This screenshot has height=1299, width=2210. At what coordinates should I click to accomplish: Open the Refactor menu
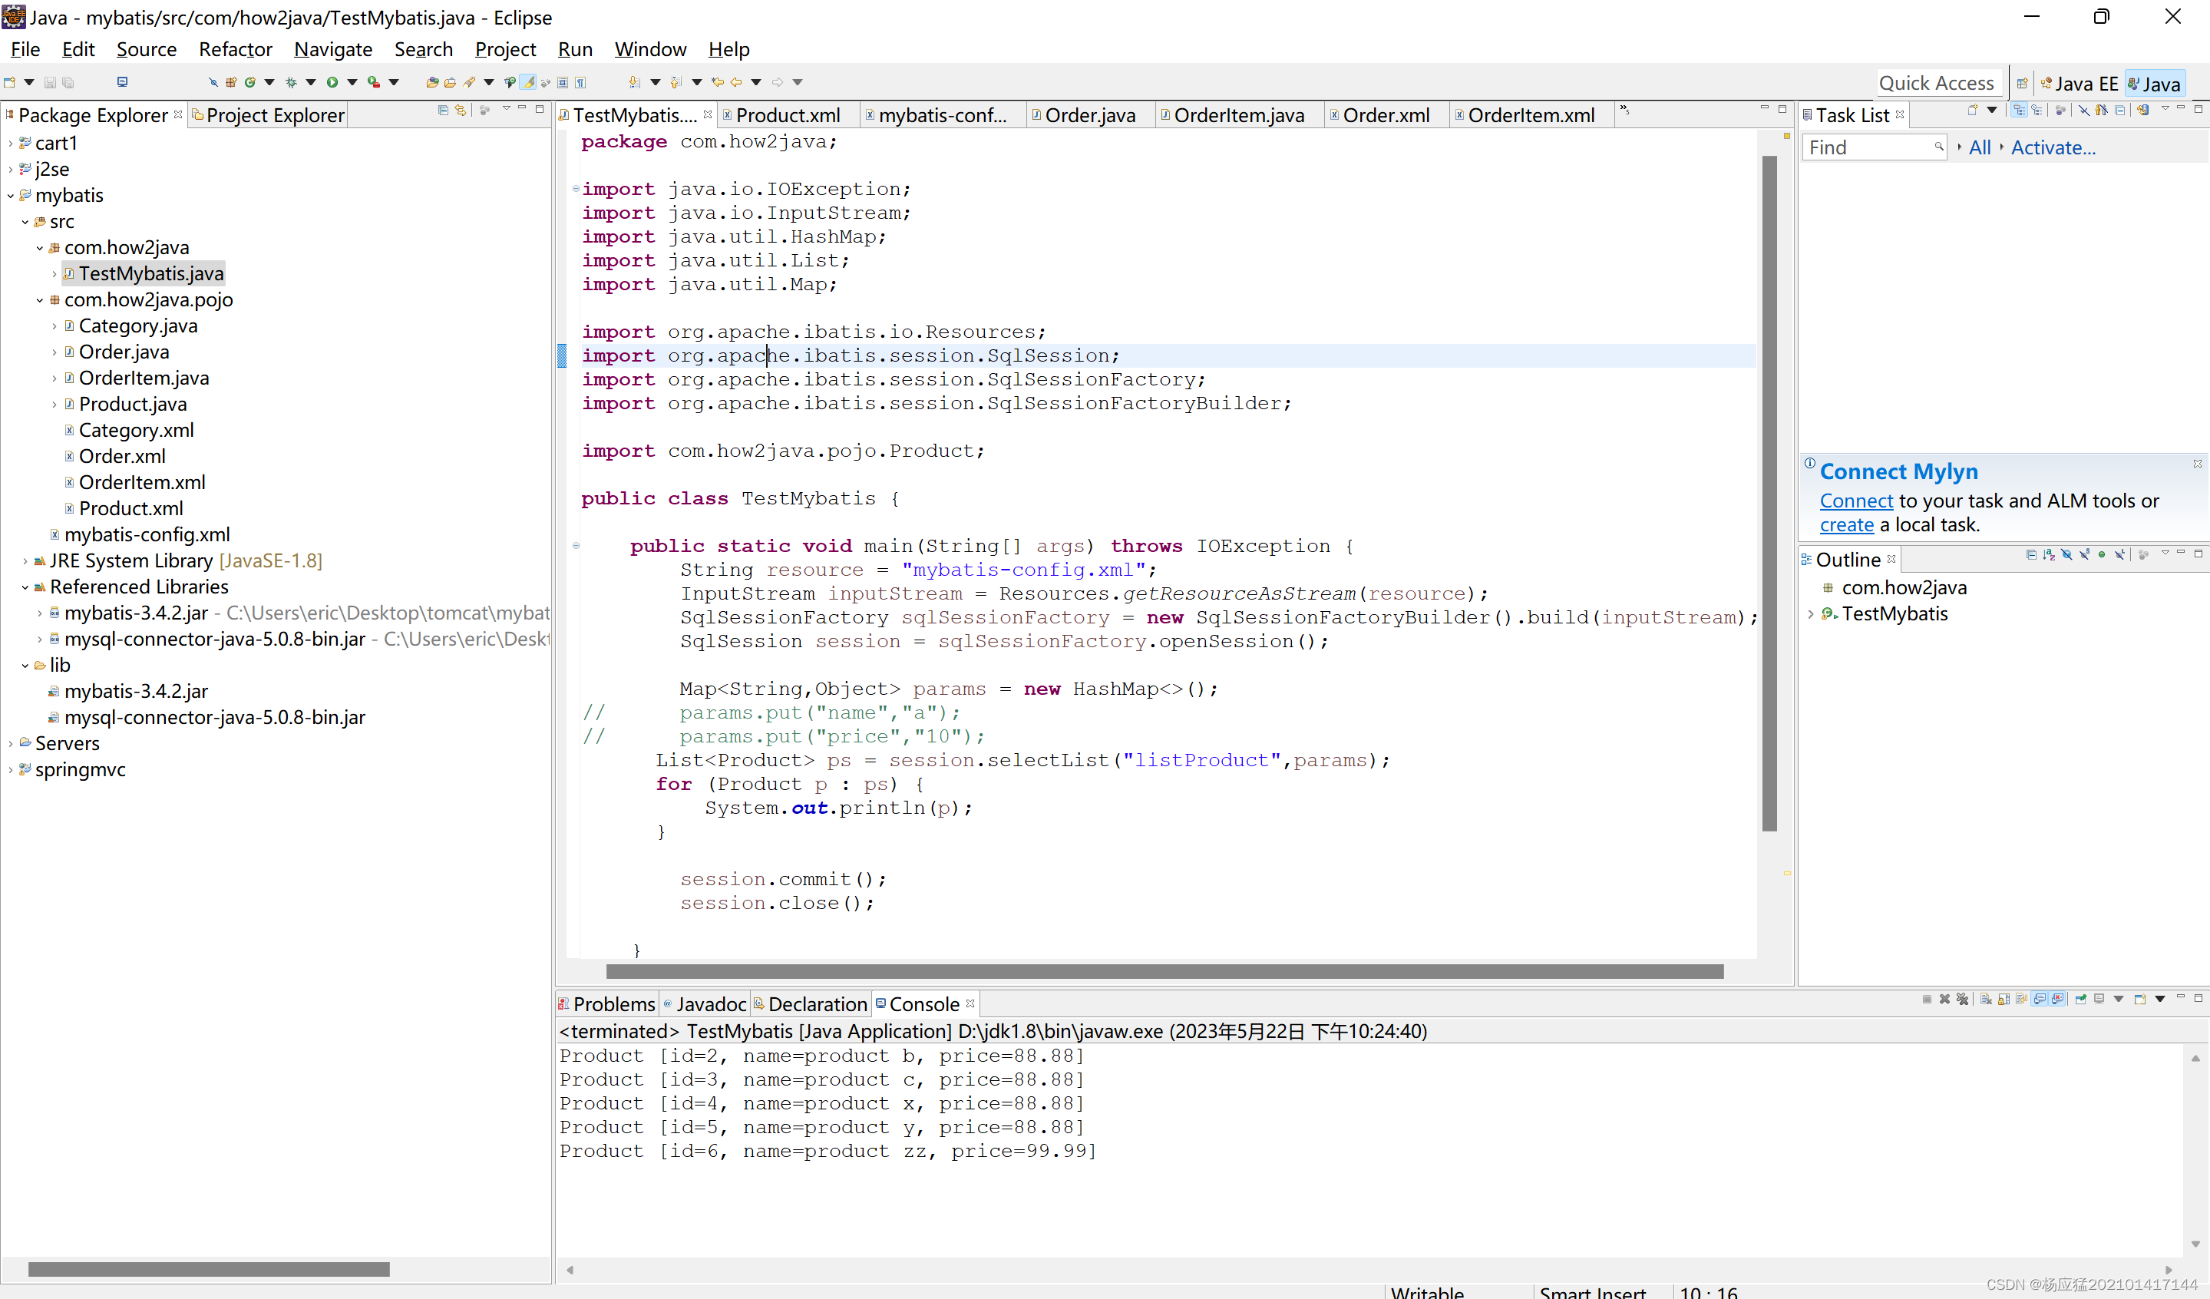(x=235, y=49)
